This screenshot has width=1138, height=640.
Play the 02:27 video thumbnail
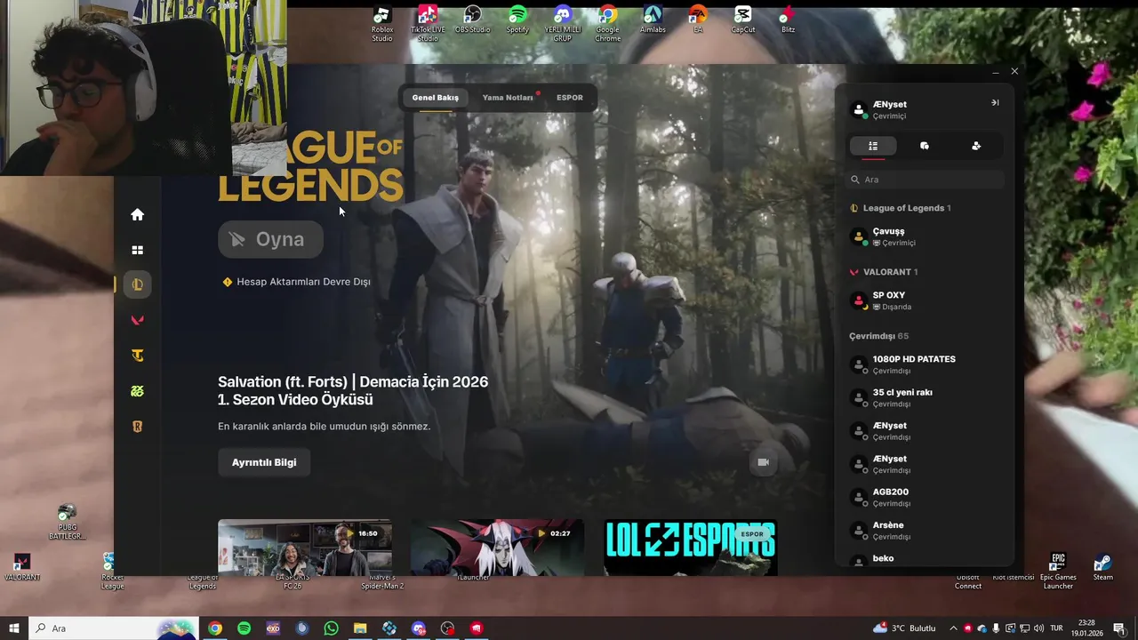pos(497,548)
